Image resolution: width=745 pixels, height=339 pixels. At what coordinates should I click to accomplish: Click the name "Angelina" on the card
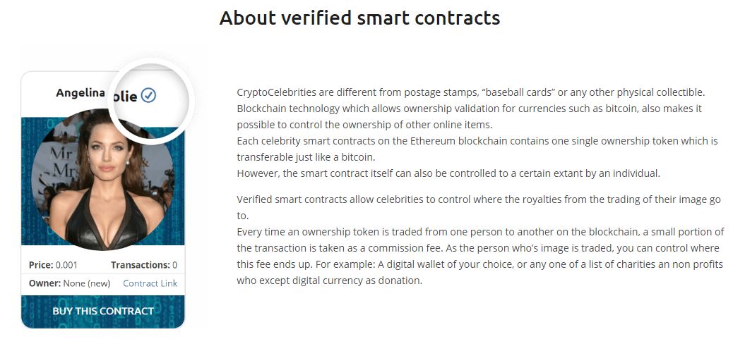coord(81,93)
